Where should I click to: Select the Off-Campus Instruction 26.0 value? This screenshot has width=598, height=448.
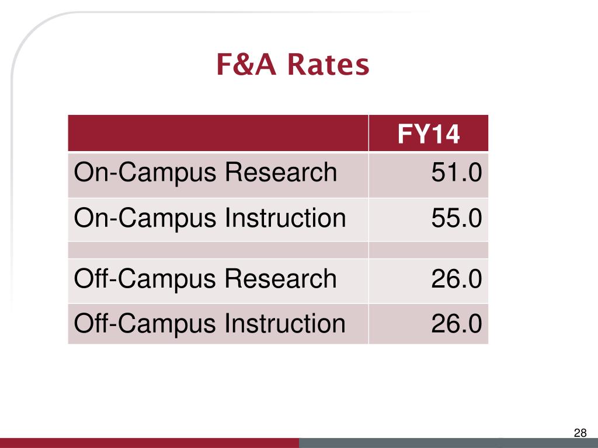[457, 324]
